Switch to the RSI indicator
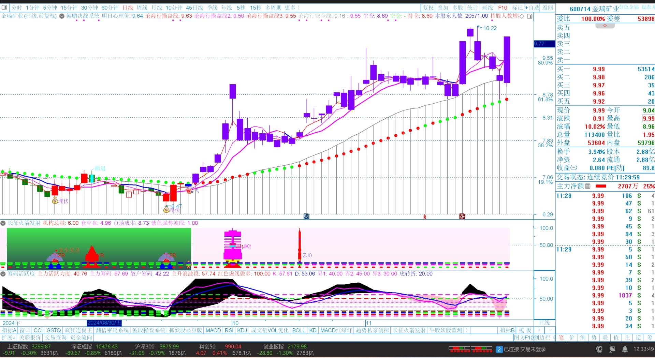The image size is (655, 358). [229, 330]
